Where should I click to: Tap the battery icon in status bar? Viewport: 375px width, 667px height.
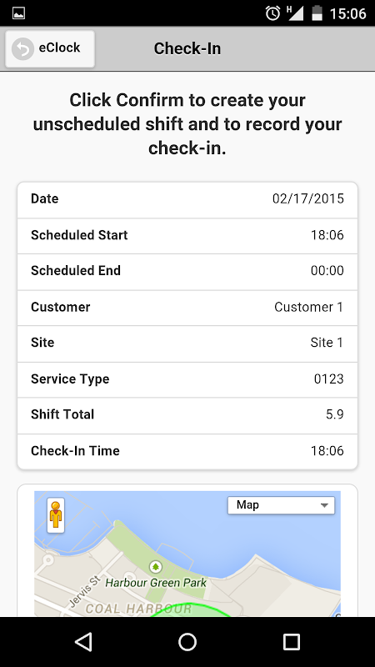(x=317, y=13)
